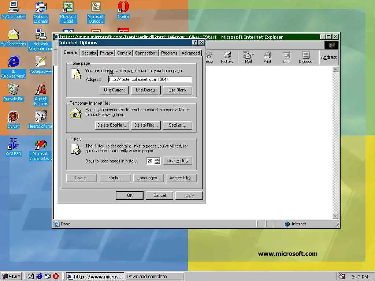This screenshot has width=375, height=281.
Task: Increase days to keep pages in history
Action: pos(157,159)
